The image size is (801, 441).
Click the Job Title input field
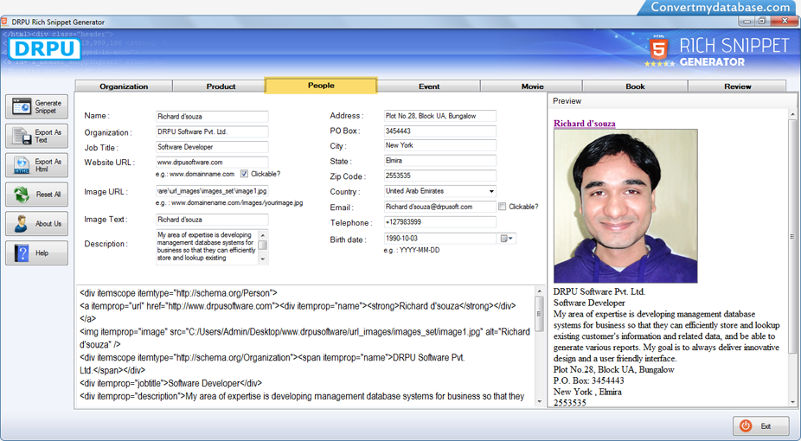[x=211, y=147]
